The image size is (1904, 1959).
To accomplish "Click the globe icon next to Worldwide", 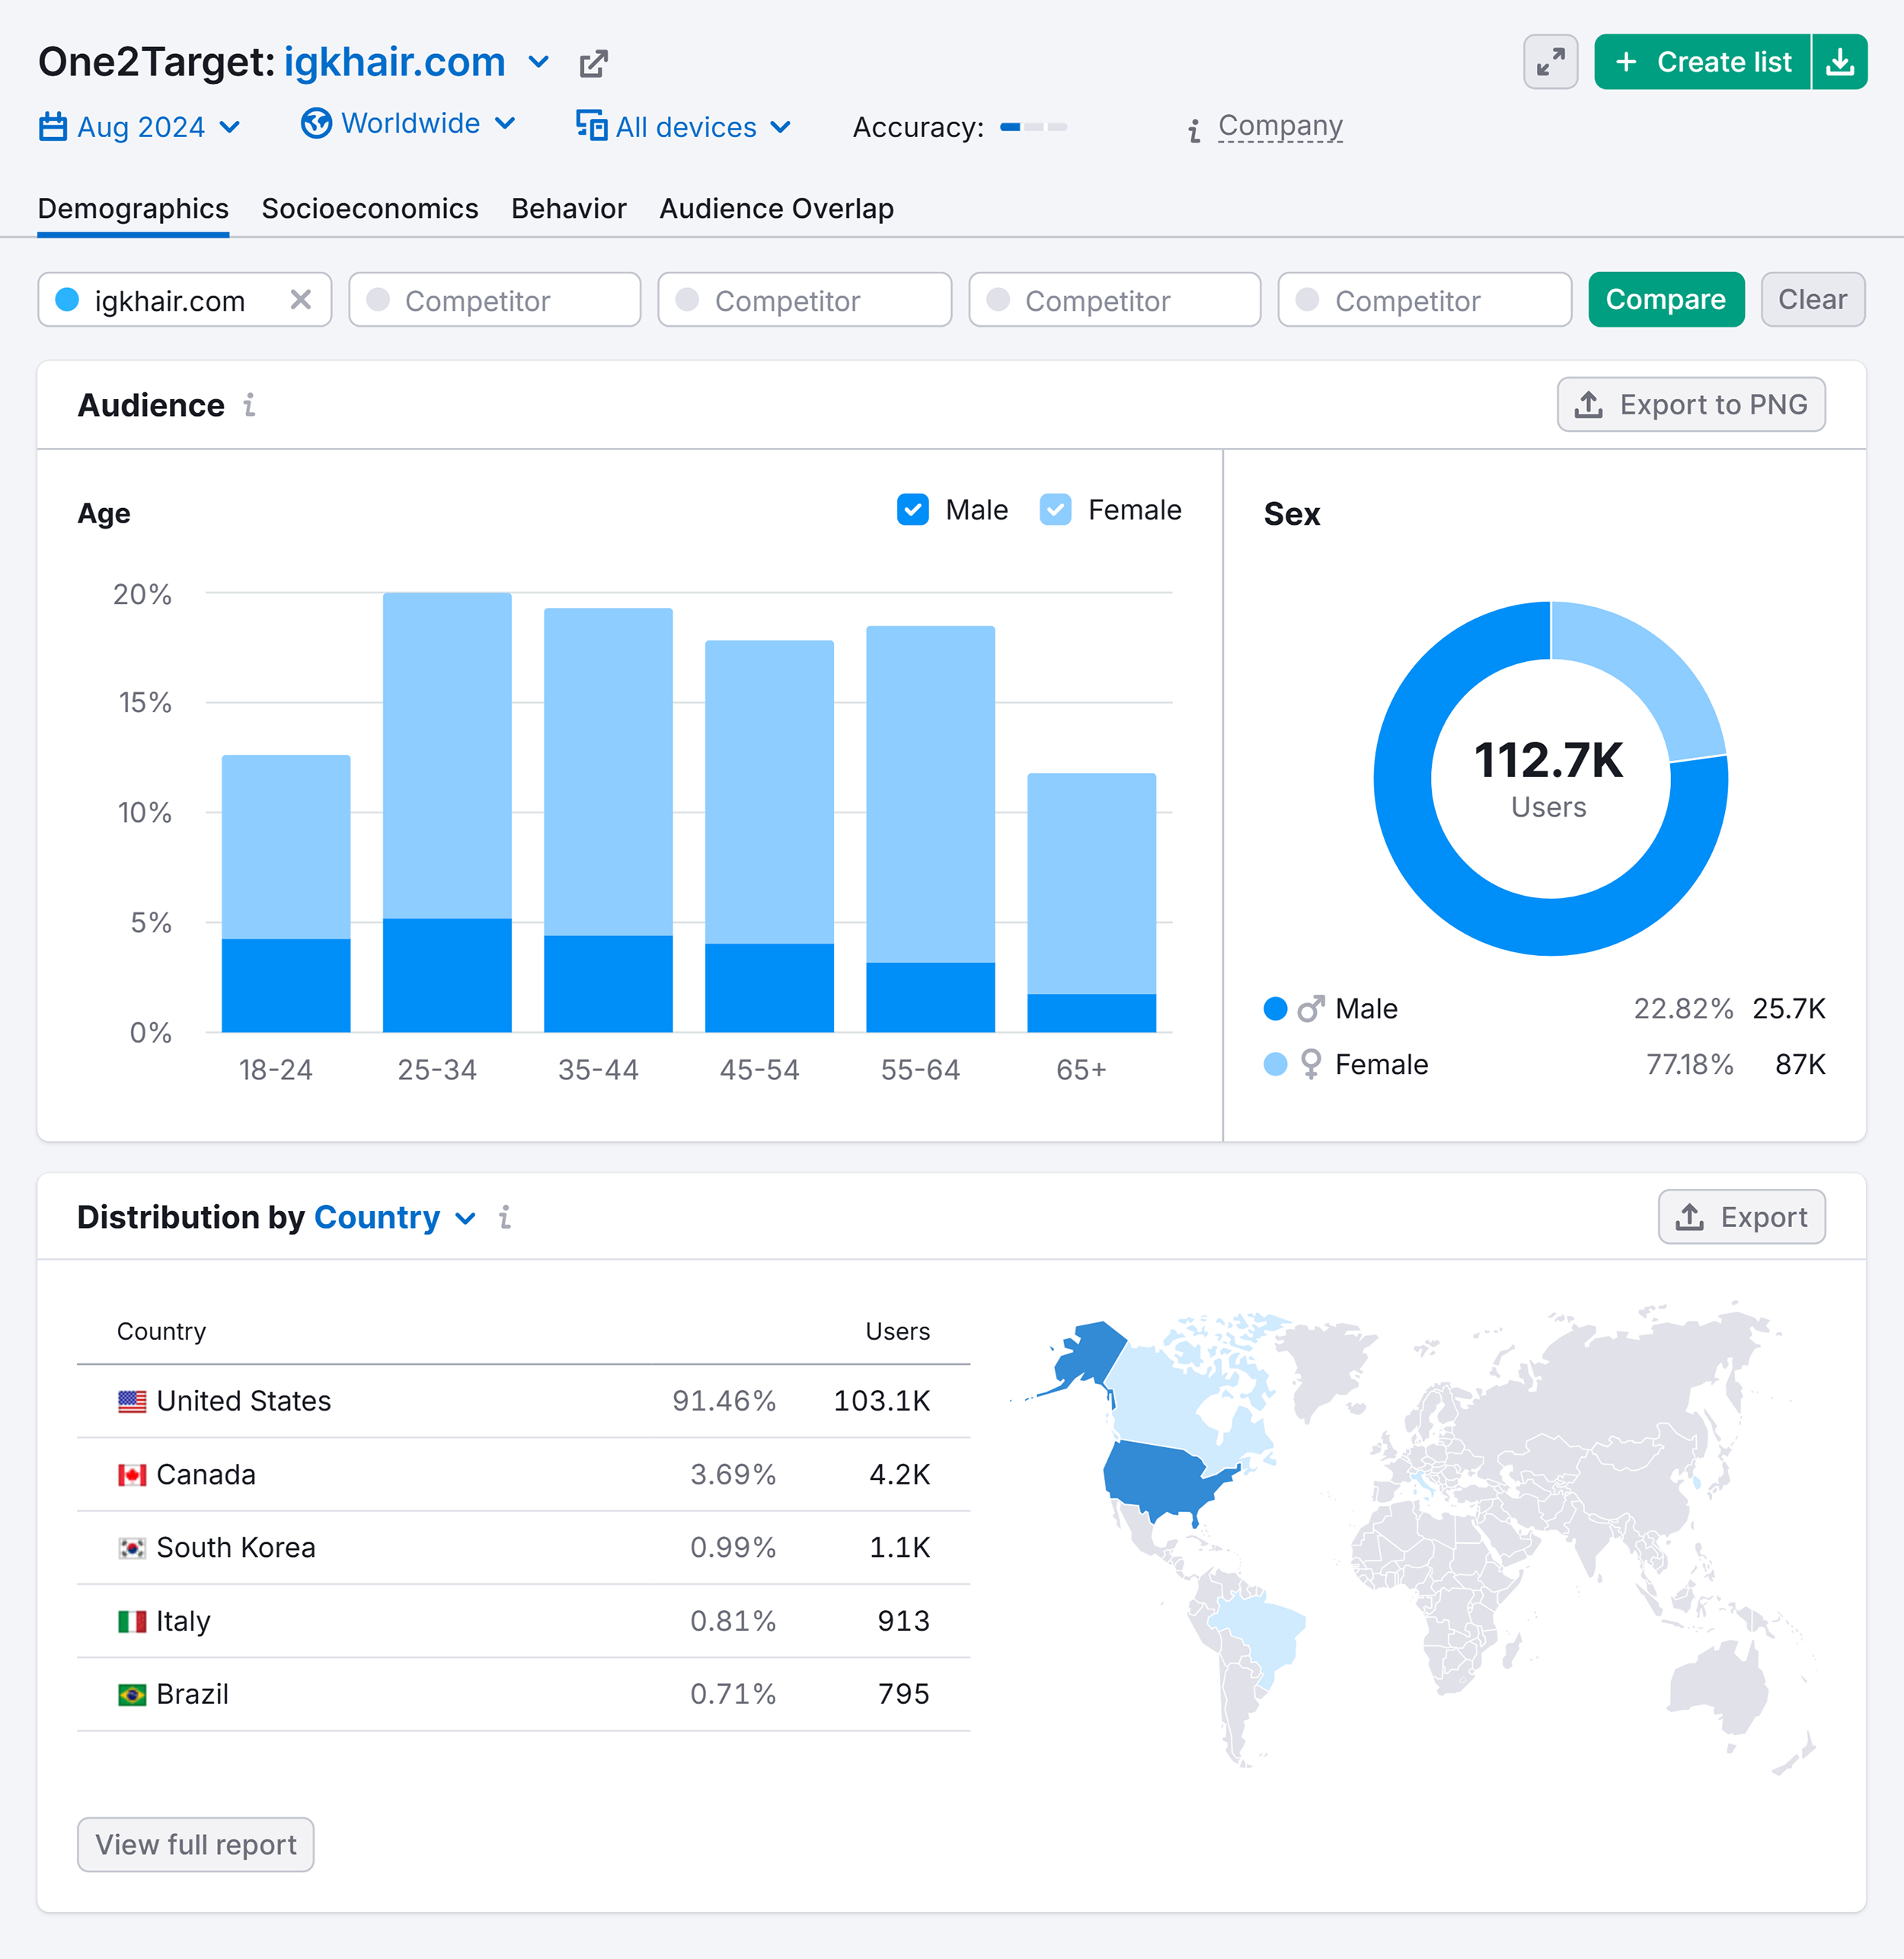I will point(315,124).
